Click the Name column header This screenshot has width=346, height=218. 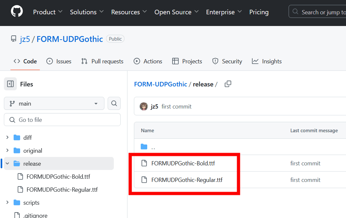pyautogui.click(x=148, y=131)
